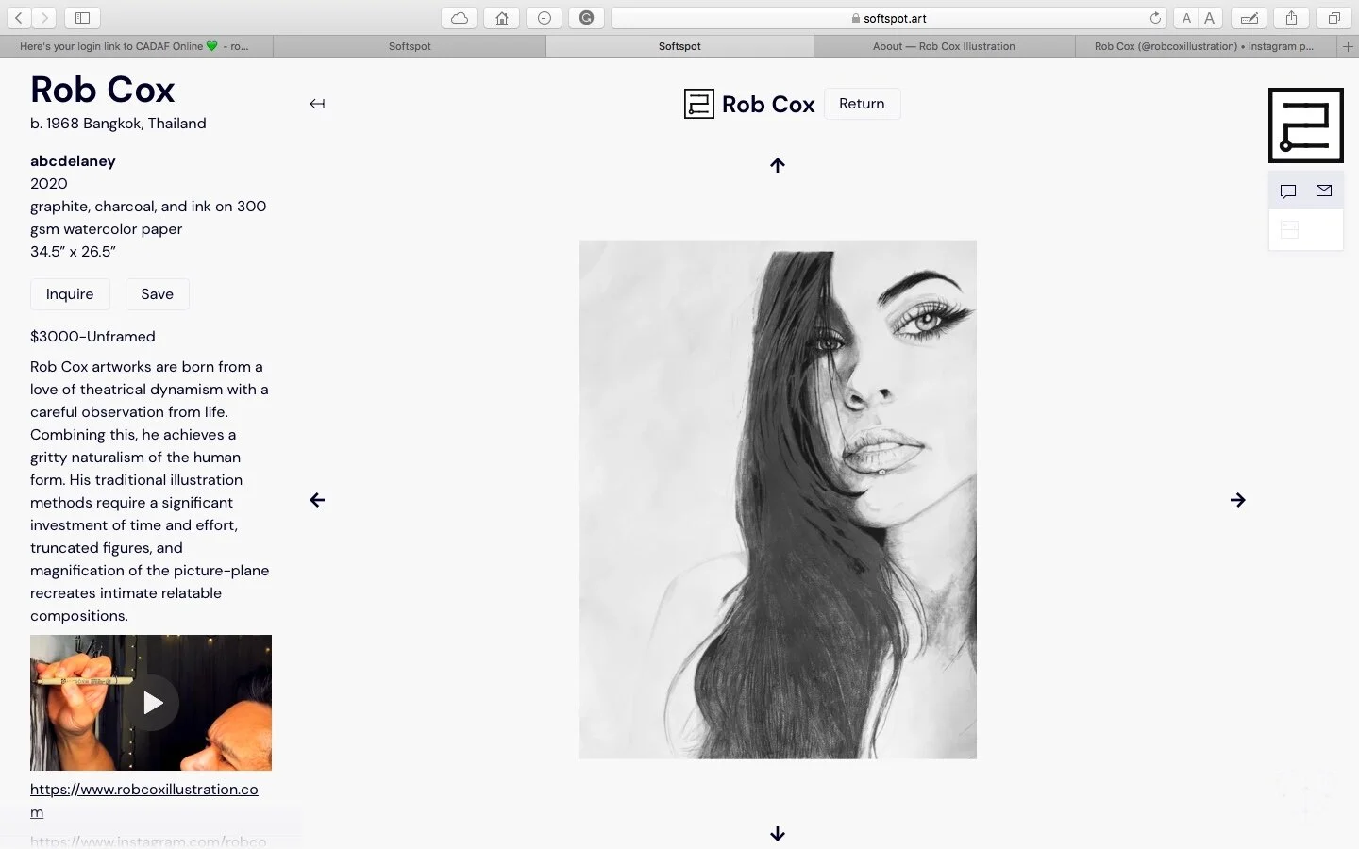
Task: Collapse the info panel with left-bar arrow
Action: [317, 104]
